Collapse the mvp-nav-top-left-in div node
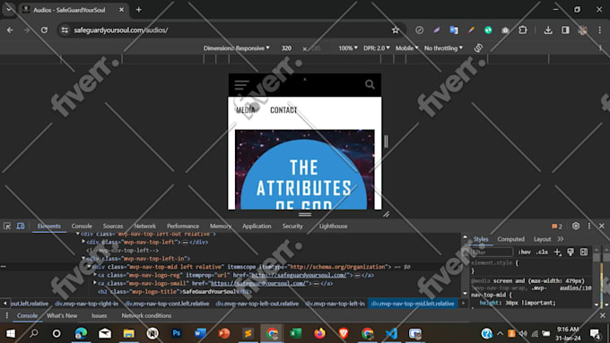Viewport: 610px width, 343px height. point(83,258)
